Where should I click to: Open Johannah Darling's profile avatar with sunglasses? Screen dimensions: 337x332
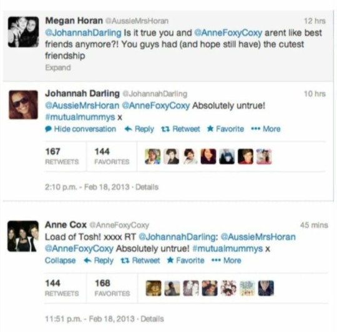[x=23, y=105]
